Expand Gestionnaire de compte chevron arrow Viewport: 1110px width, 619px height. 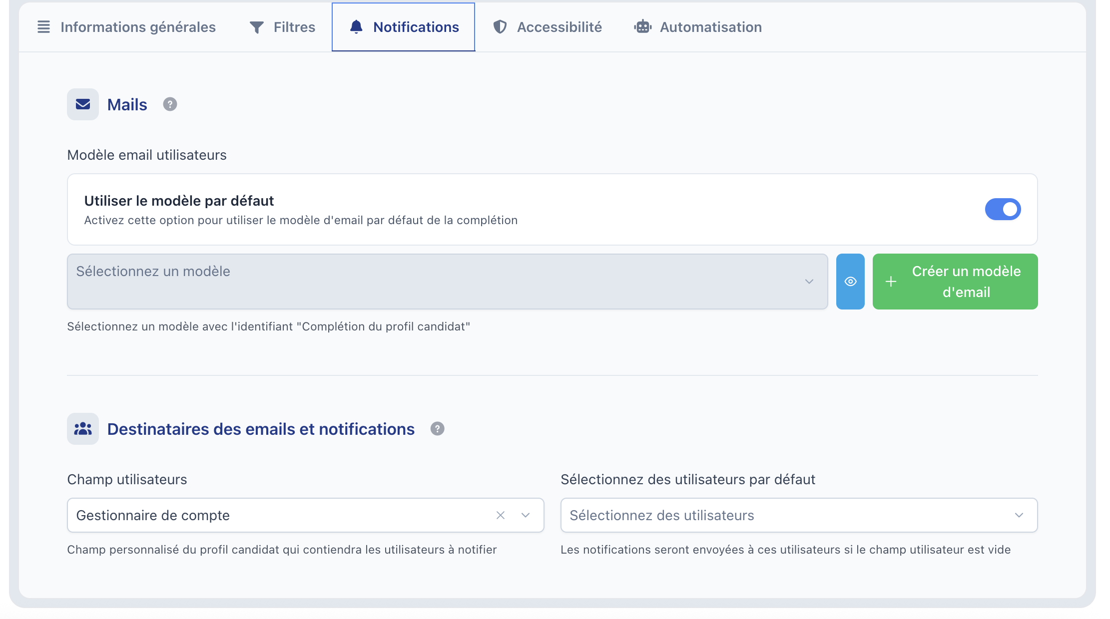pos(526,515)
